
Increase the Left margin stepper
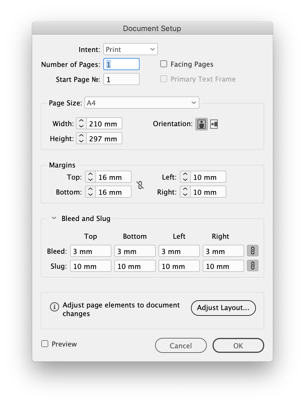pos(185,174)
